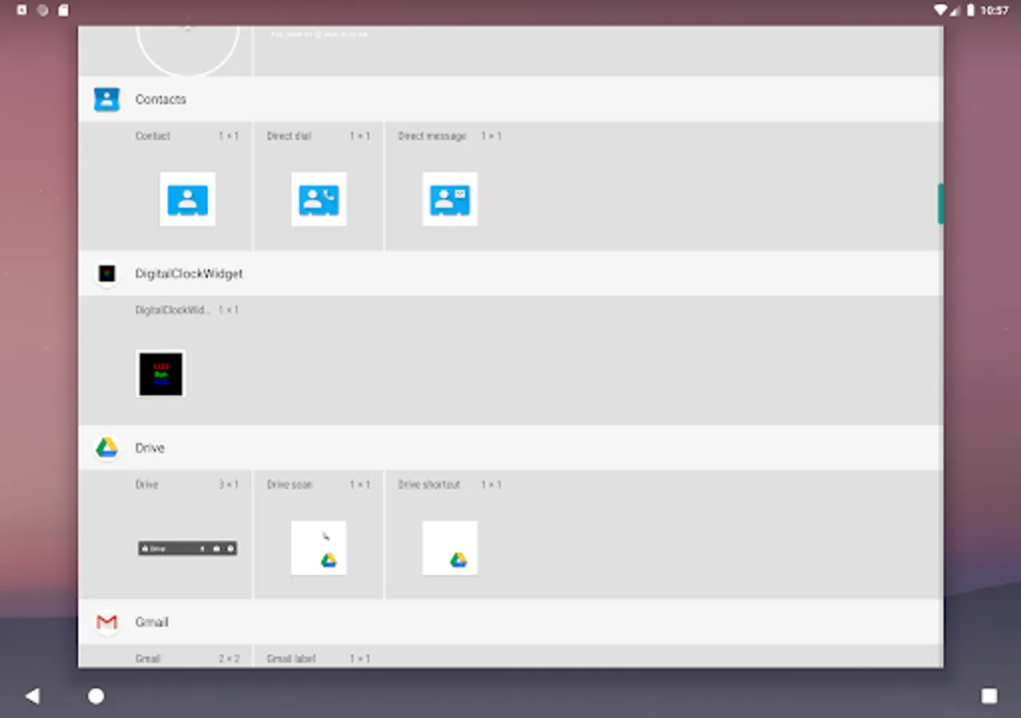Click the 'Drive scan' widget label
The image size is (1021, 718).
click(x=290, y=484)
